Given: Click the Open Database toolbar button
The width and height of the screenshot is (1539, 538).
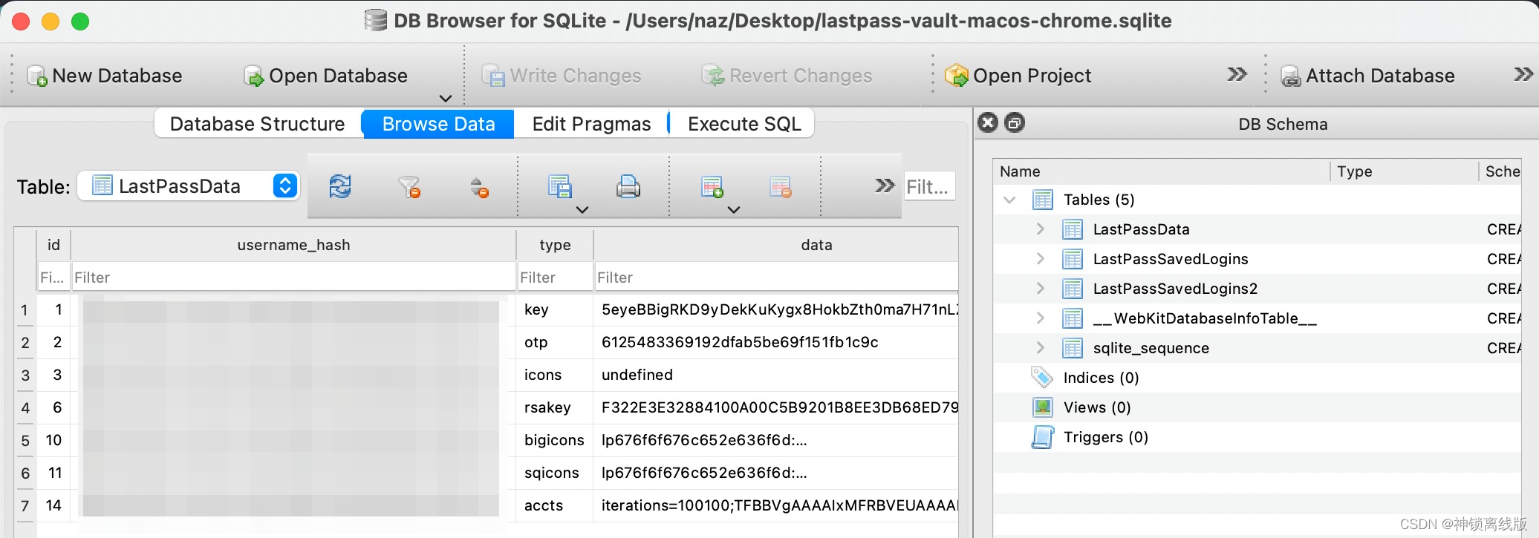Looking at the screenshot, I should point(326,76).
